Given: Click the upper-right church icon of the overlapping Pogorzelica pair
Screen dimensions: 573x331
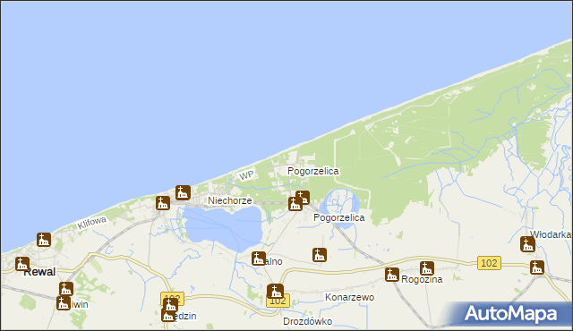Looking at the screenshot, I should (303, 198).
